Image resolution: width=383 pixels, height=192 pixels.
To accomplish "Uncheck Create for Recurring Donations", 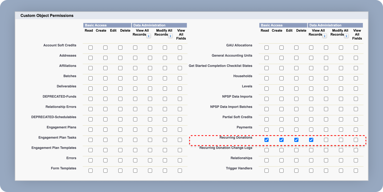I will pyautogui.click(x=281, y=140).
